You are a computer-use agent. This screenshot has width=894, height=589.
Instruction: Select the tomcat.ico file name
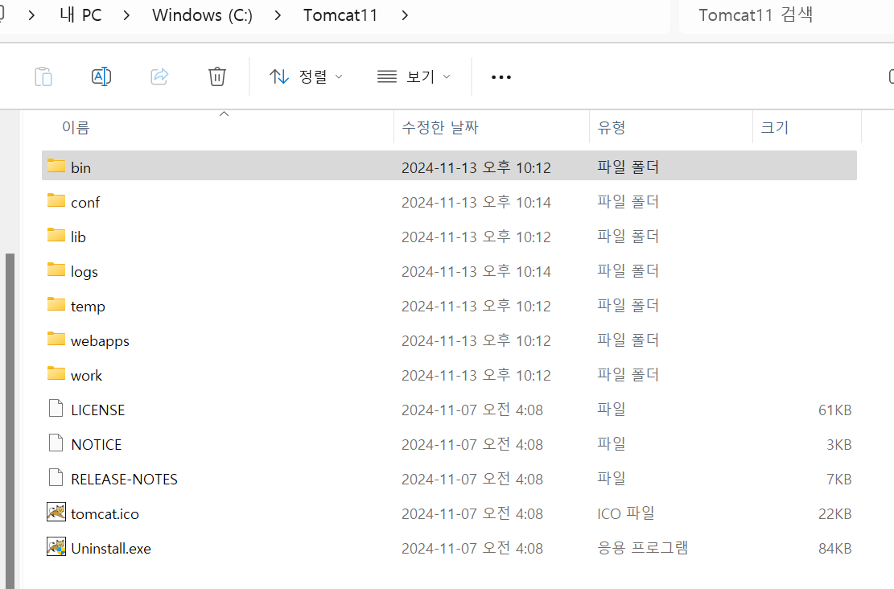pyautogui.click(x=105, y=514)
